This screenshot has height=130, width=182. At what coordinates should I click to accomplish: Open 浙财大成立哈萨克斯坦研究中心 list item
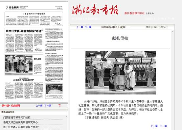(x=20, y=122)
